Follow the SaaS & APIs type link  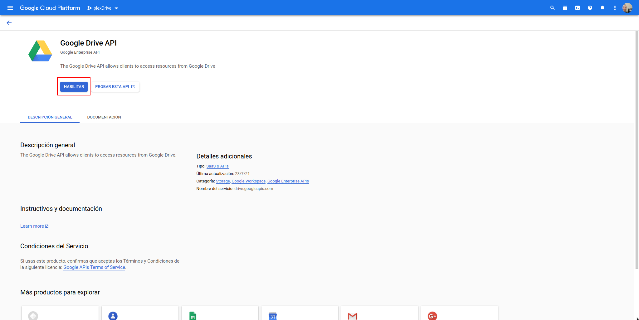(217, 166)
